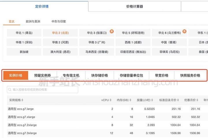Choose region 华北 5 (呼和浩特)
The width and height of the screenshot is (208, 138).
[x=133, y=33]
